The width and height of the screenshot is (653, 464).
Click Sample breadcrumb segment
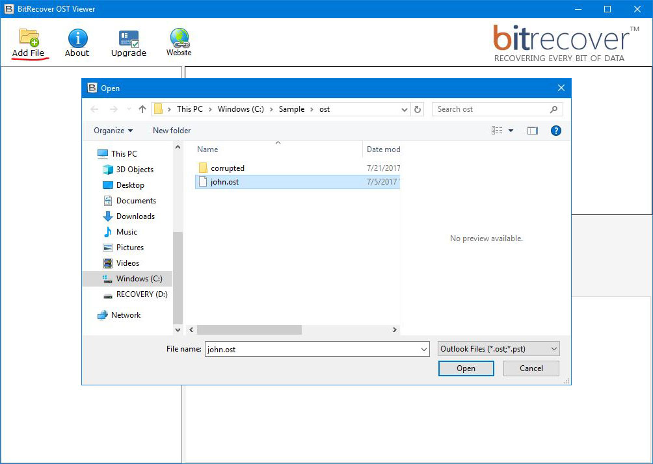click(291, 109)
